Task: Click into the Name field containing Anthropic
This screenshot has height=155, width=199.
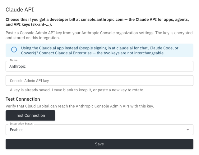Action: point(99,66)
